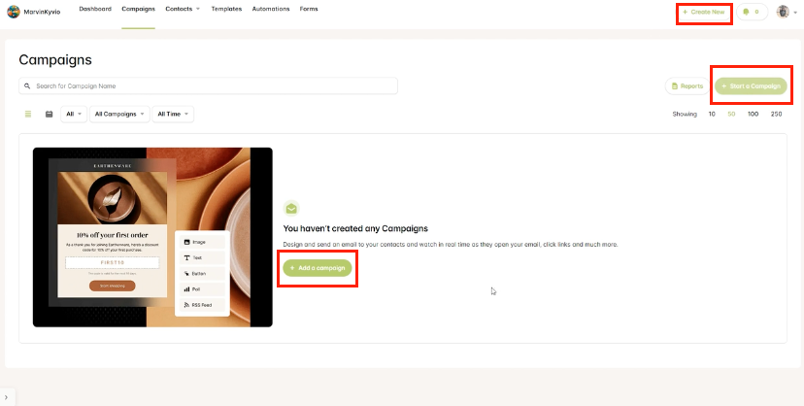804x406 pixels.
Task: Open the Automations tab
Action: pos(271,9)
